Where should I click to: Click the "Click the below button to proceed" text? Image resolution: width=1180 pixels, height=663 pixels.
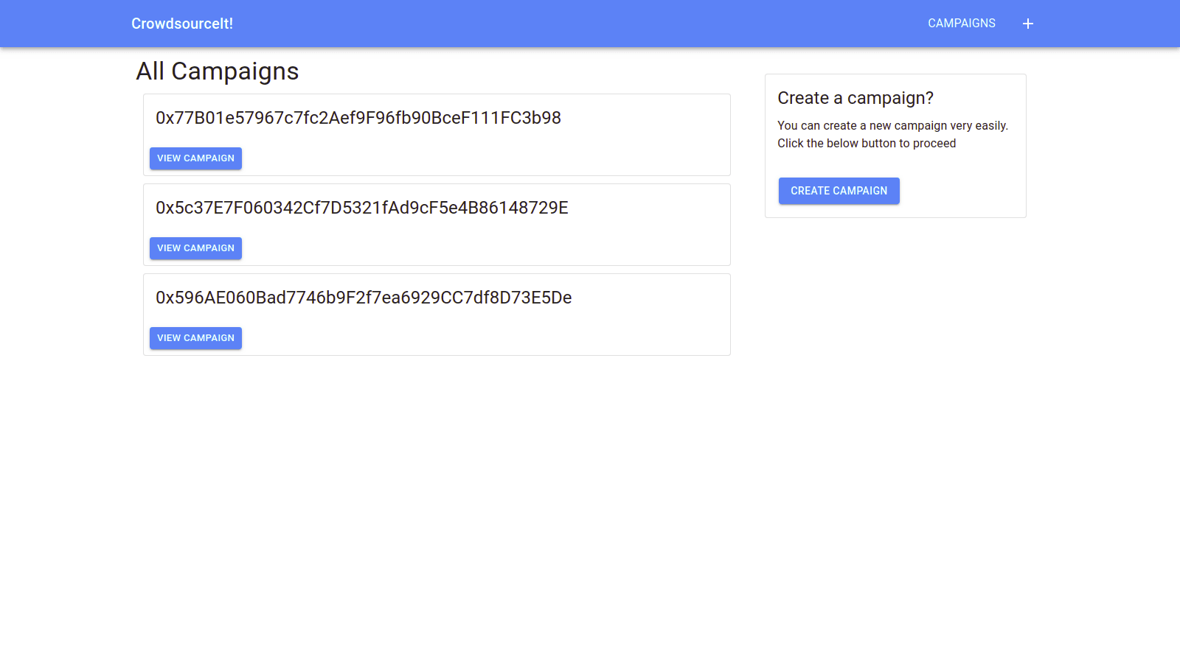(x=867, y=144)
